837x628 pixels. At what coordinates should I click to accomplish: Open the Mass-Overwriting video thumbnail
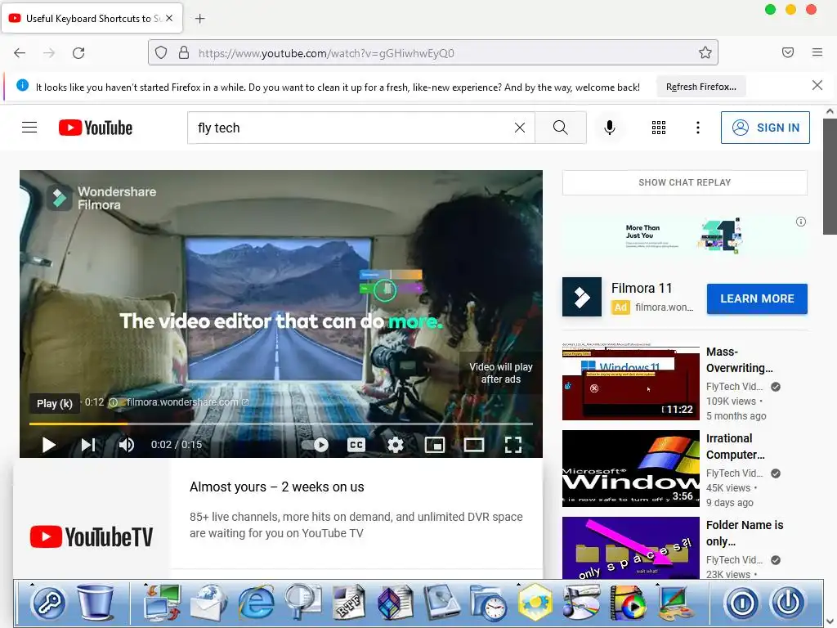click(x=630, y=381)
